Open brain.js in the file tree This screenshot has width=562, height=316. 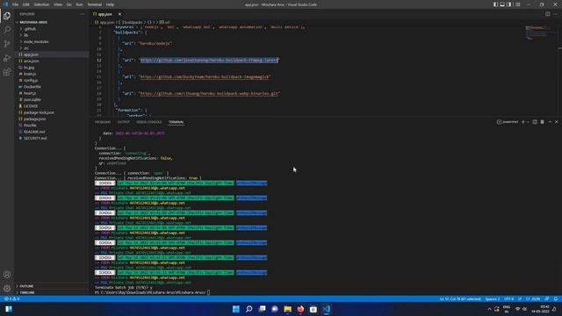(30, 74)
